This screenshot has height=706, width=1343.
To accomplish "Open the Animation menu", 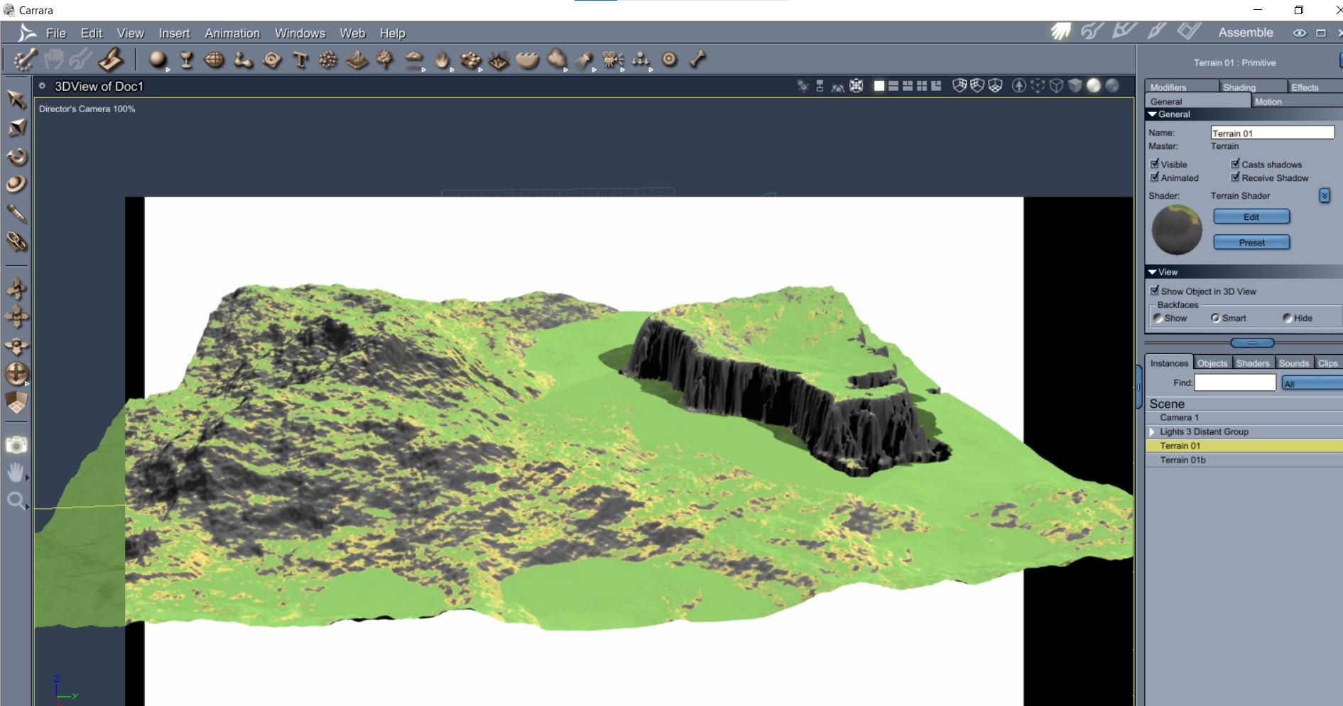I will 232,33.
